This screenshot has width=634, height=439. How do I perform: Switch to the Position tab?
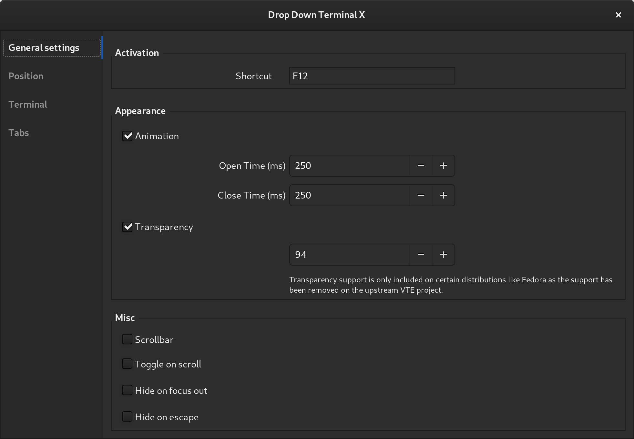click(26, 76)
